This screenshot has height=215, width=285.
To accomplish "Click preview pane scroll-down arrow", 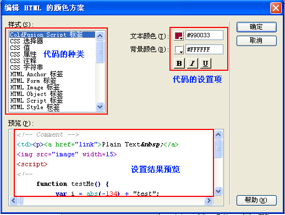I will tap(218, 191).
